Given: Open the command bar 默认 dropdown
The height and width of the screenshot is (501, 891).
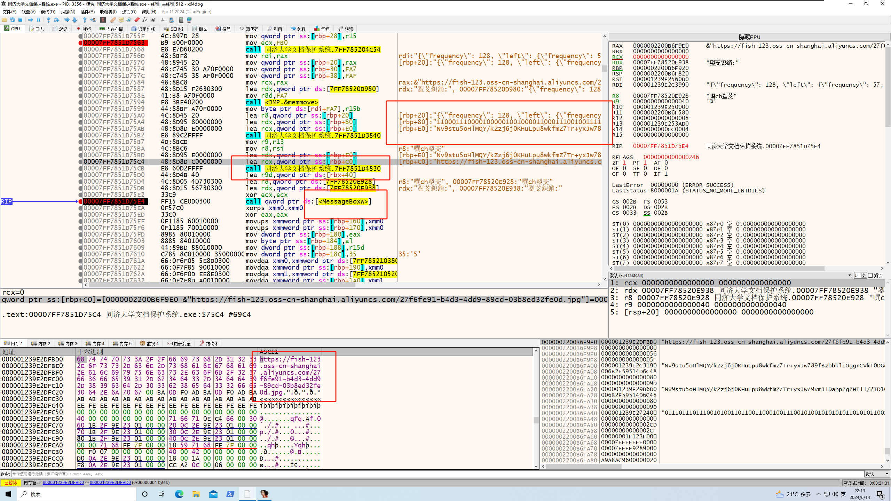Looking at the screenshot, I should 877,474.
